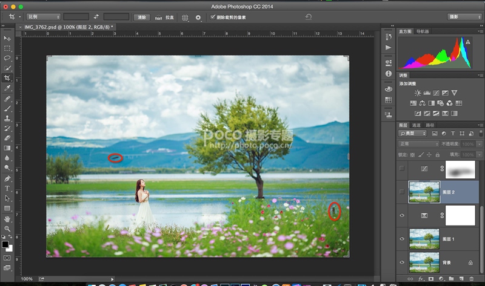
Task: Toggle lock all for the layer
Action: click(x=437, y=155)
